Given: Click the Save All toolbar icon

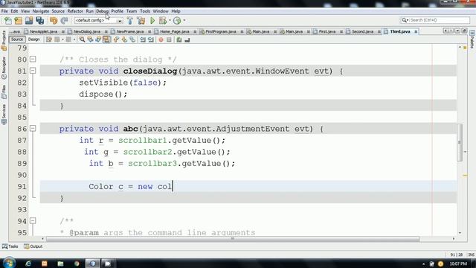Looking at the screenshot, I should pyautogui.click(x=39, y=20).
